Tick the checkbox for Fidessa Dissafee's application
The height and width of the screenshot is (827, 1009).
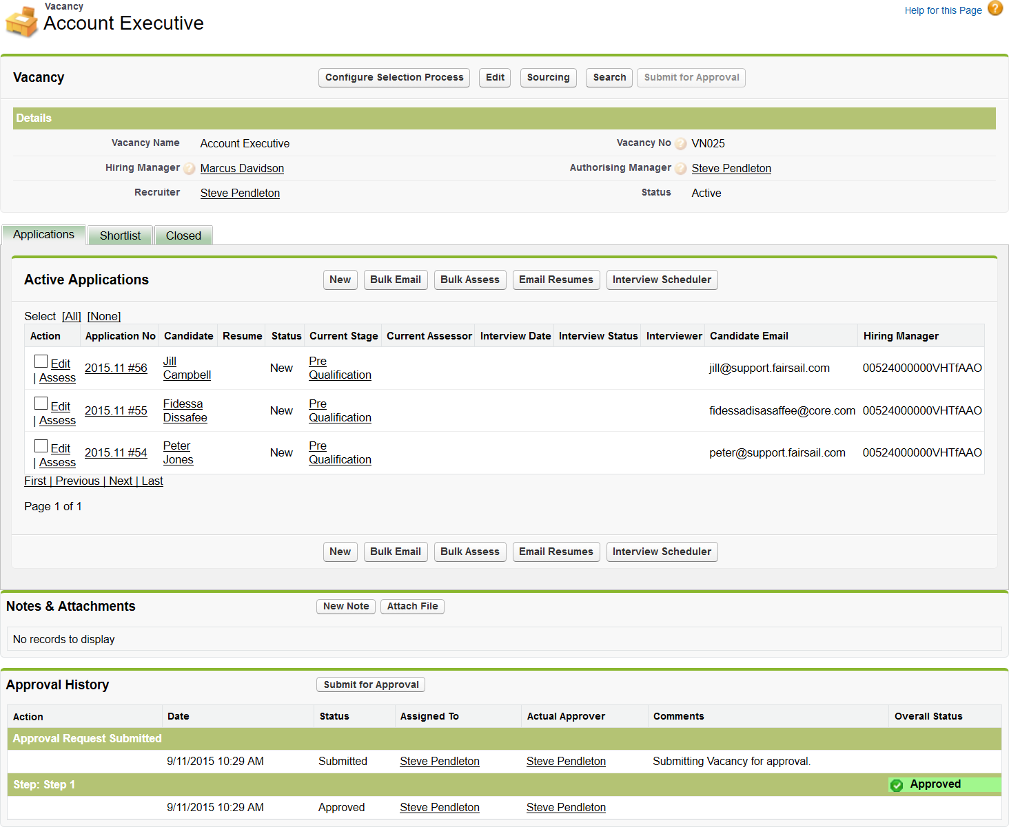pos(41,404)
